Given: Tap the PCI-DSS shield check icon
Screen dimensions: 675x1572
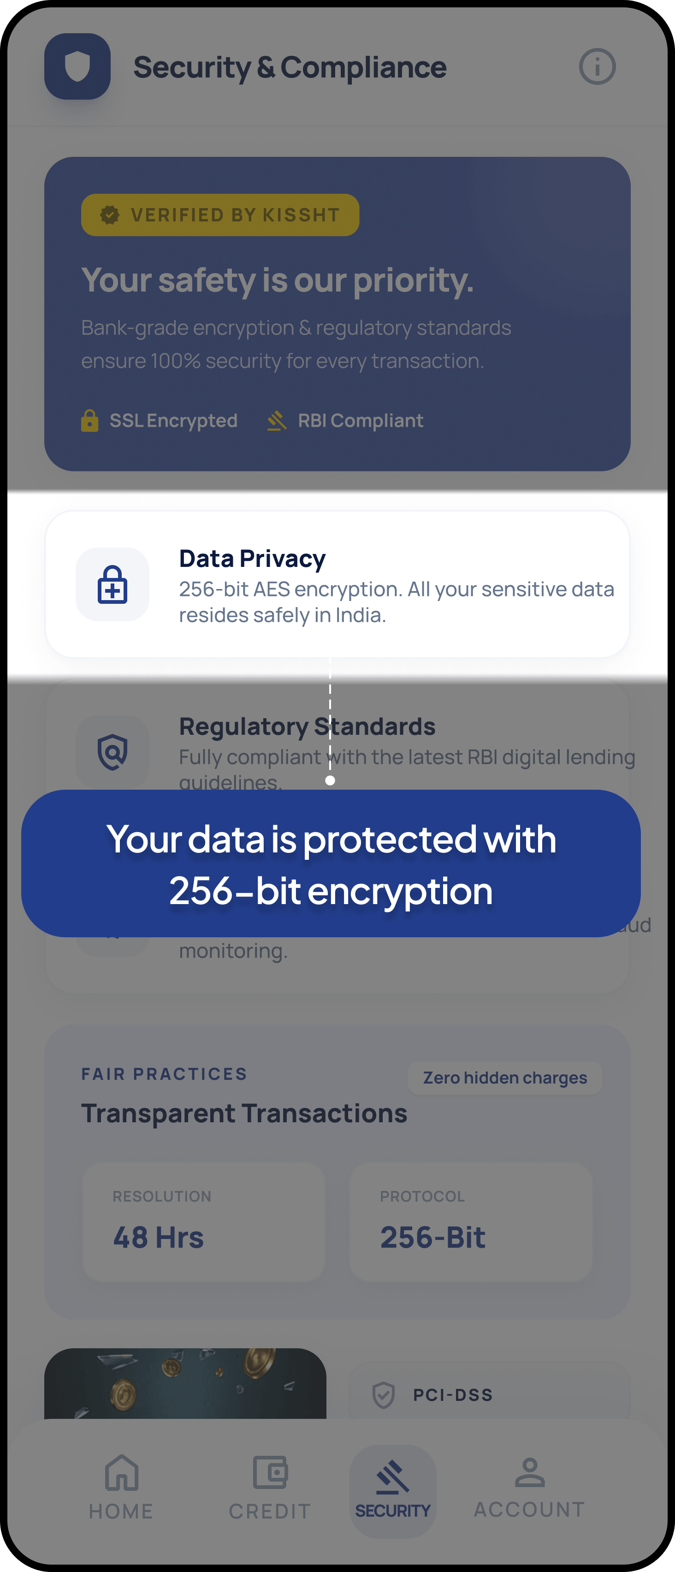Looking at the screenshot, I should click(x=384, y=1395).
